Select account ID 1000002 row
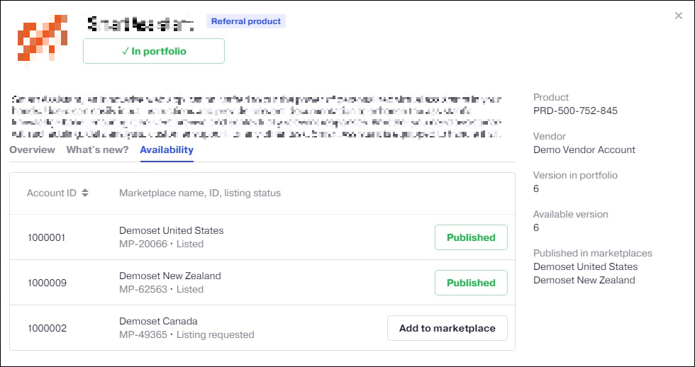Screen dimensions: 695x367 click(47, 328)
